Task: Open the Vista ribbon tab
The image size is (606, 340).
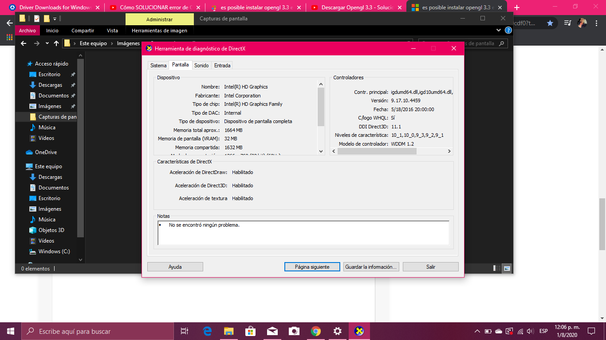Action: point(112,31)
